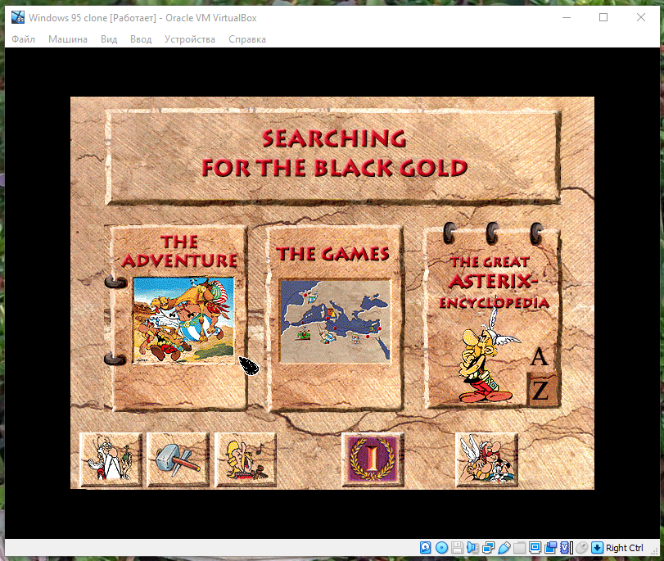This screenshot has width=664, height=561.
Task: Click CPU virtualization V status icon
Action: point(567,547)
